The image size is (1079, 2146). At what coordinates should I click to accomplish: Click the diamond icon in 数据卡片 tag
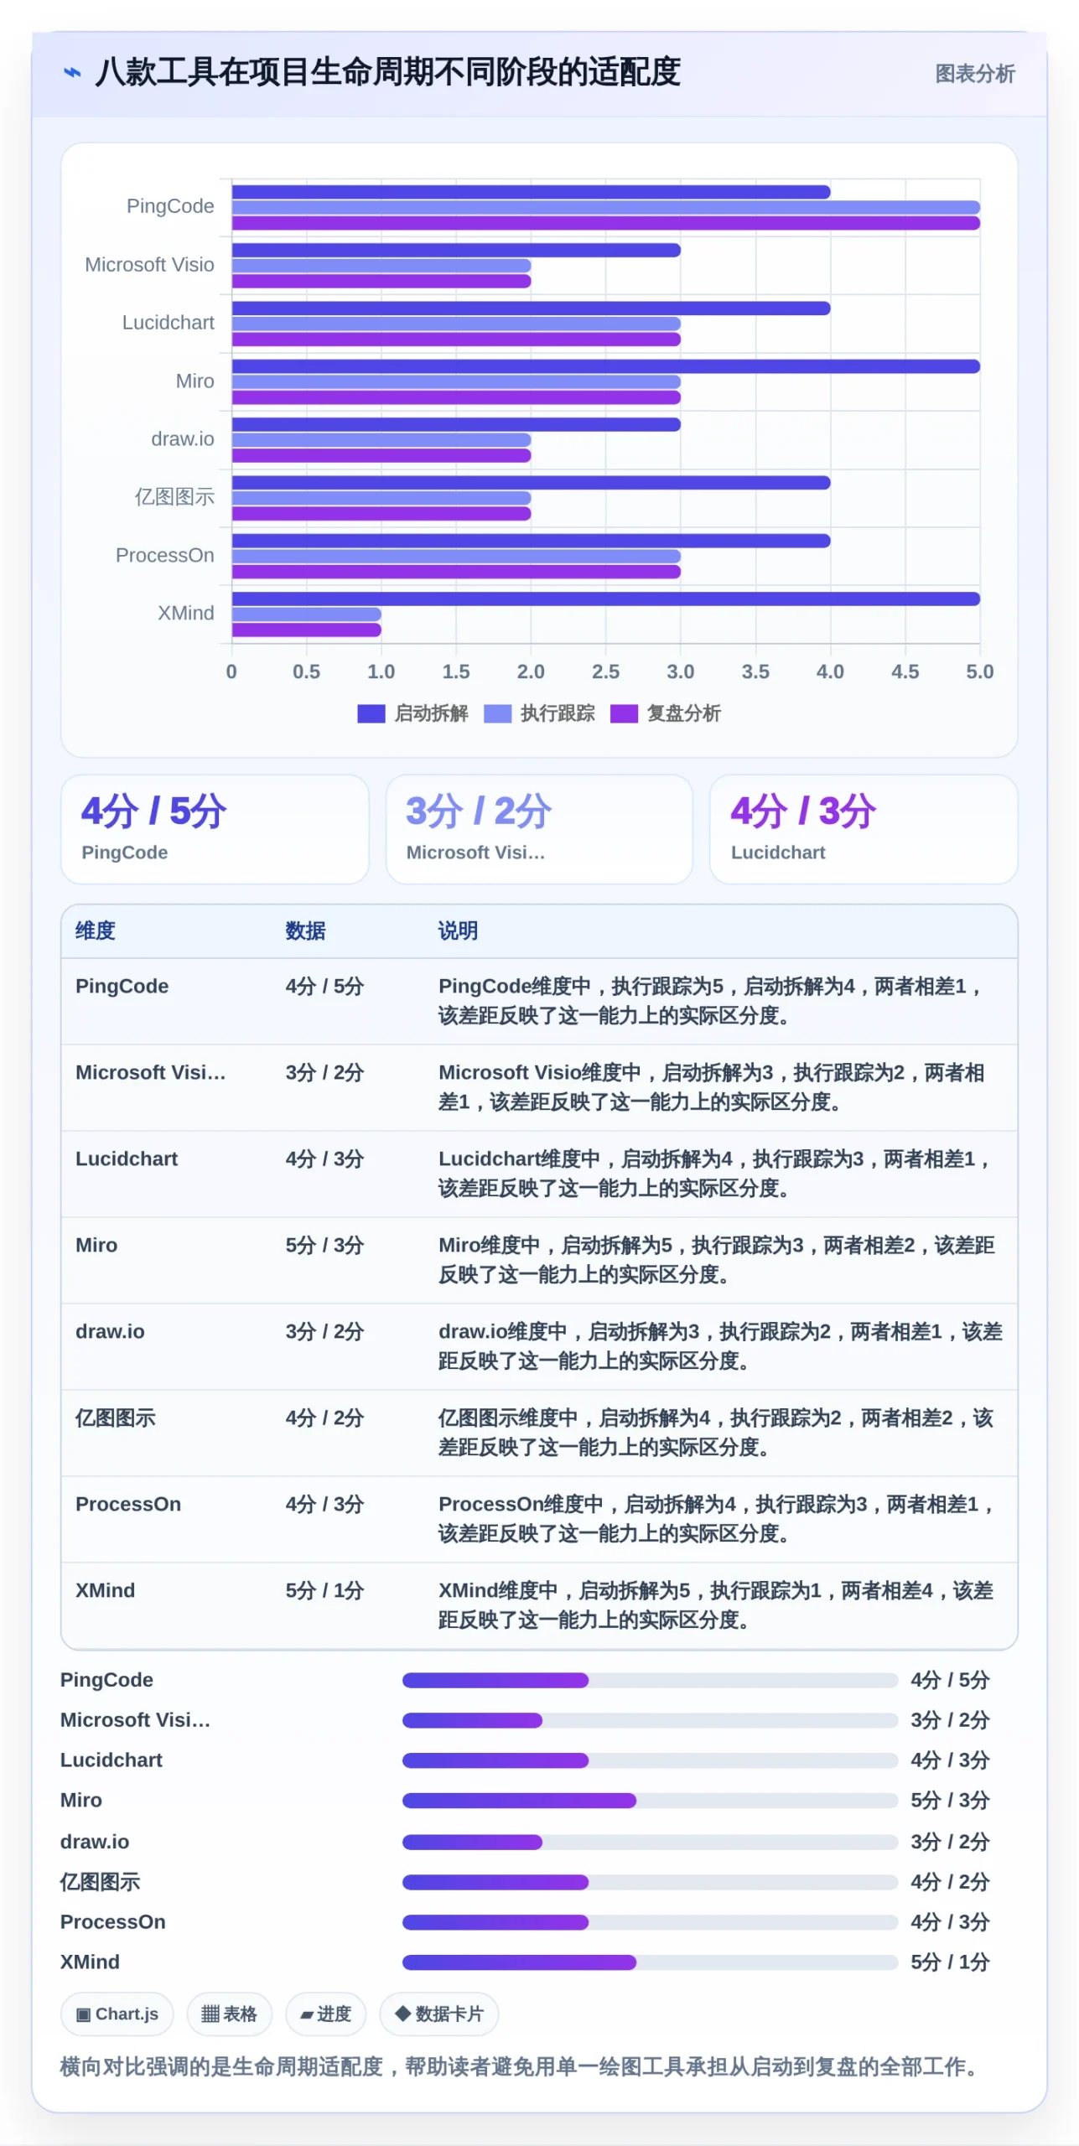(402, 2013)
